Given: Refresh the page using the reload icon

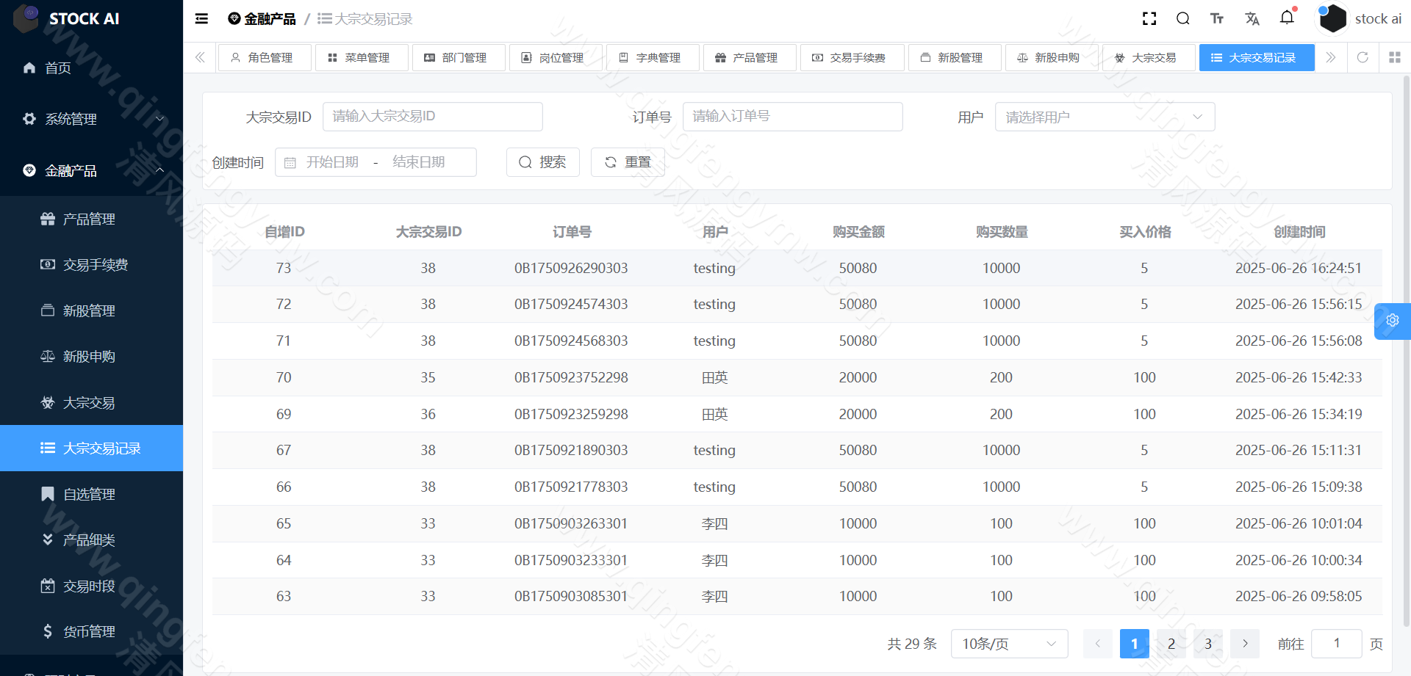Looking at the screenshot, I should coord(1363,57).
